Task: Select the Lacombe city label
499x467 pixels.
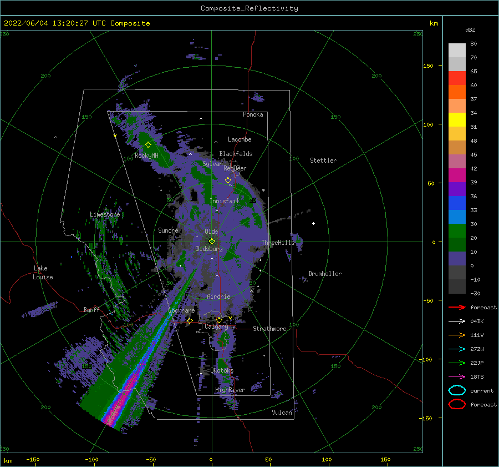Action: [240, 139]
